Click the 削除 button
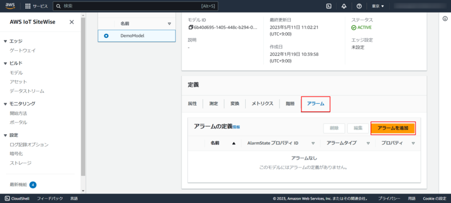This screenshot has width=451, height=203. pyautogui.click(x=334, y=128)
